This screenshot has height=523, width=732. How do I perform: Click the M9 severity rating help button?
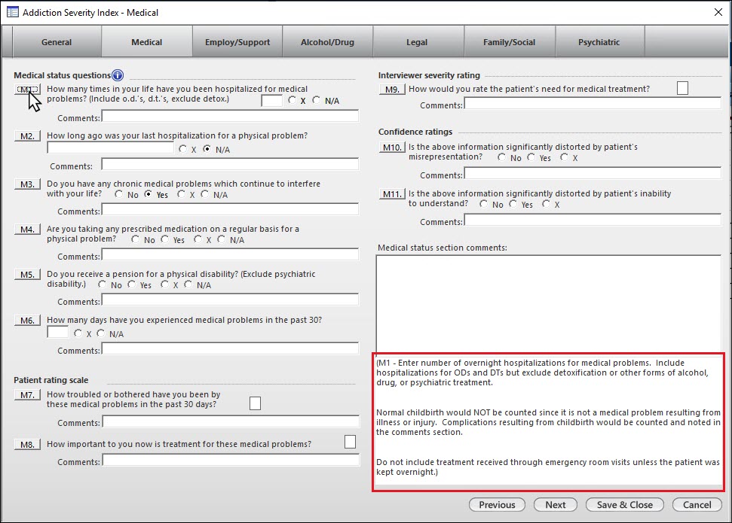click(392, 90)
